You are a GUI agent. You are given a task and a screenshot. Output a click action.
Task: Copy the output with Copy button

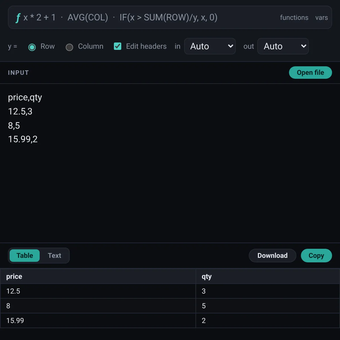pos(316,256)
